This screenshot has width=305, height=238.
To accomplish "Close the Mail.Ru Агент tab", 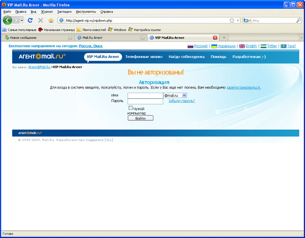I will pos(142,38).
